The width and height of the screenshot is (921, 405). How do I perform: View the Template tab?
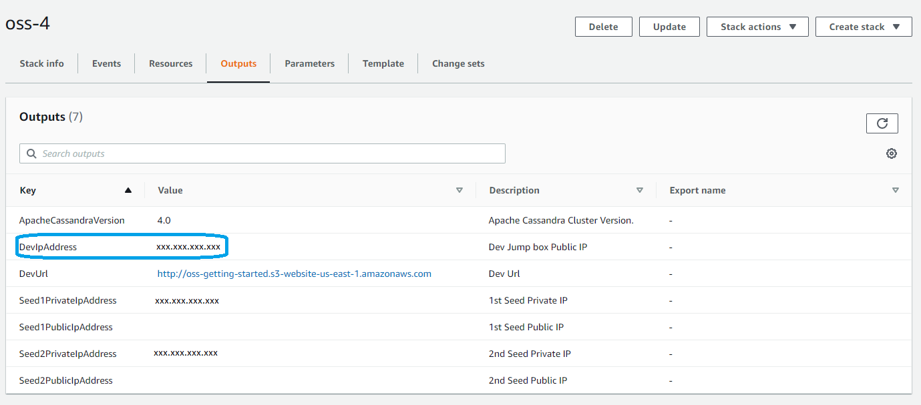383,63
